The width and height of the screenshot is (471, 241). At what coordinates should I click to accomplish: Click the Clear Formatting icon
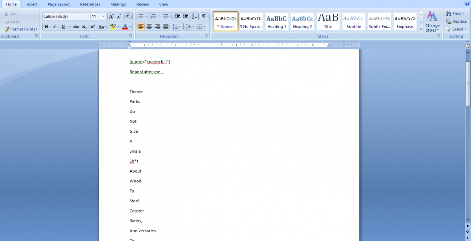[x=128, y=16]
